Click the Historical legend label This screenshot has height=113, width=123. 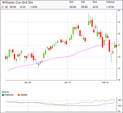coord(9,95)
